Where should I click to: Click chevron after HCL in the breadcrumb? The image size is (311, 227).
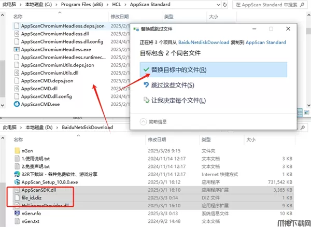(125, 5)
